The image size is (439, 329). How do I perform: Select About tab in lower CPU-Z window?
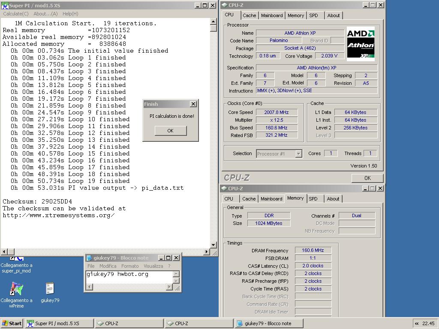pos(333,199)
